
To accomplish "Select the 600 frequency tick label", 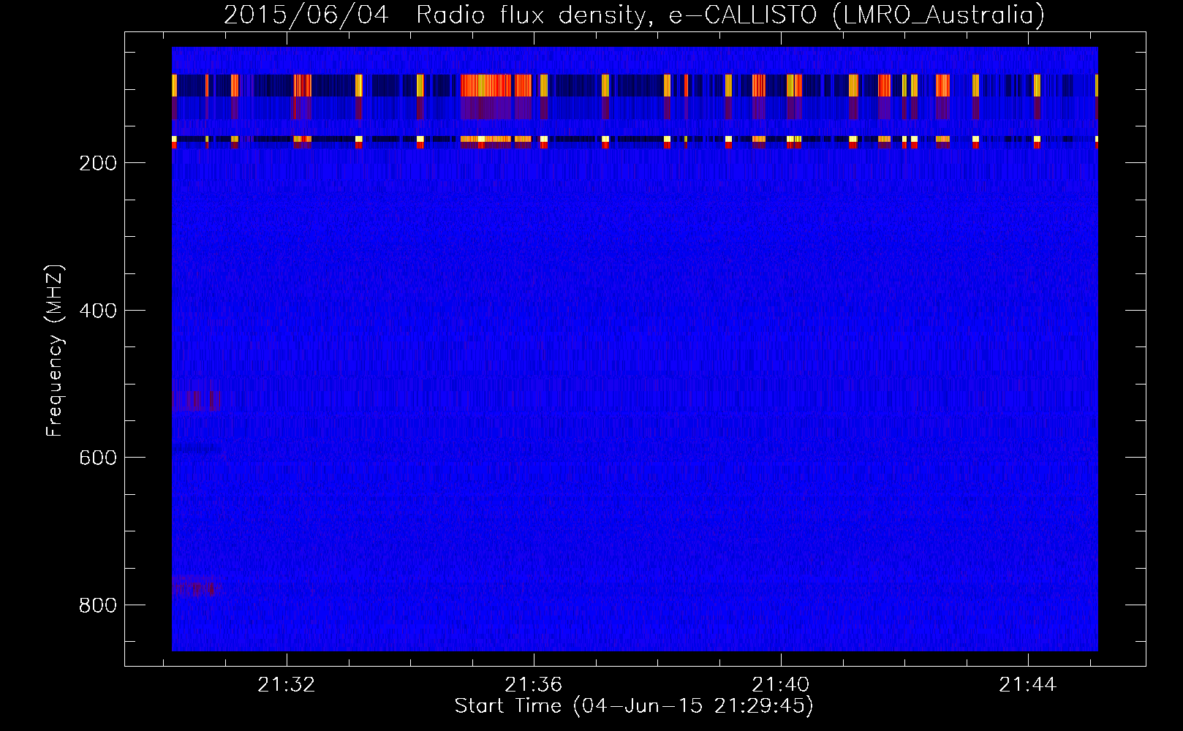I will (x=97, y=458).
